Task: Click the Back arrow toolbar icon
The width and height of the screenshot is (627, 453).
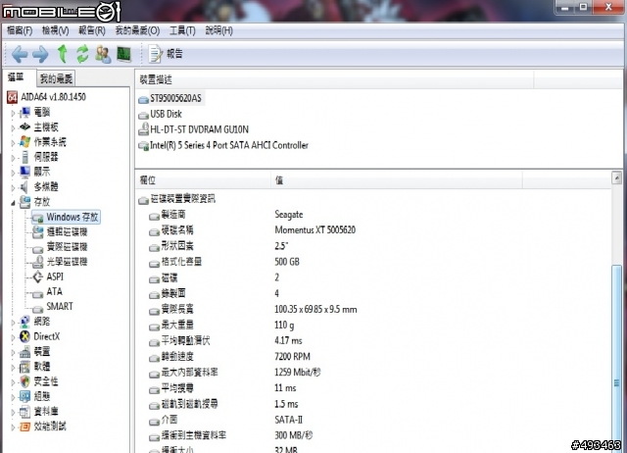Action: coord(20,54)
